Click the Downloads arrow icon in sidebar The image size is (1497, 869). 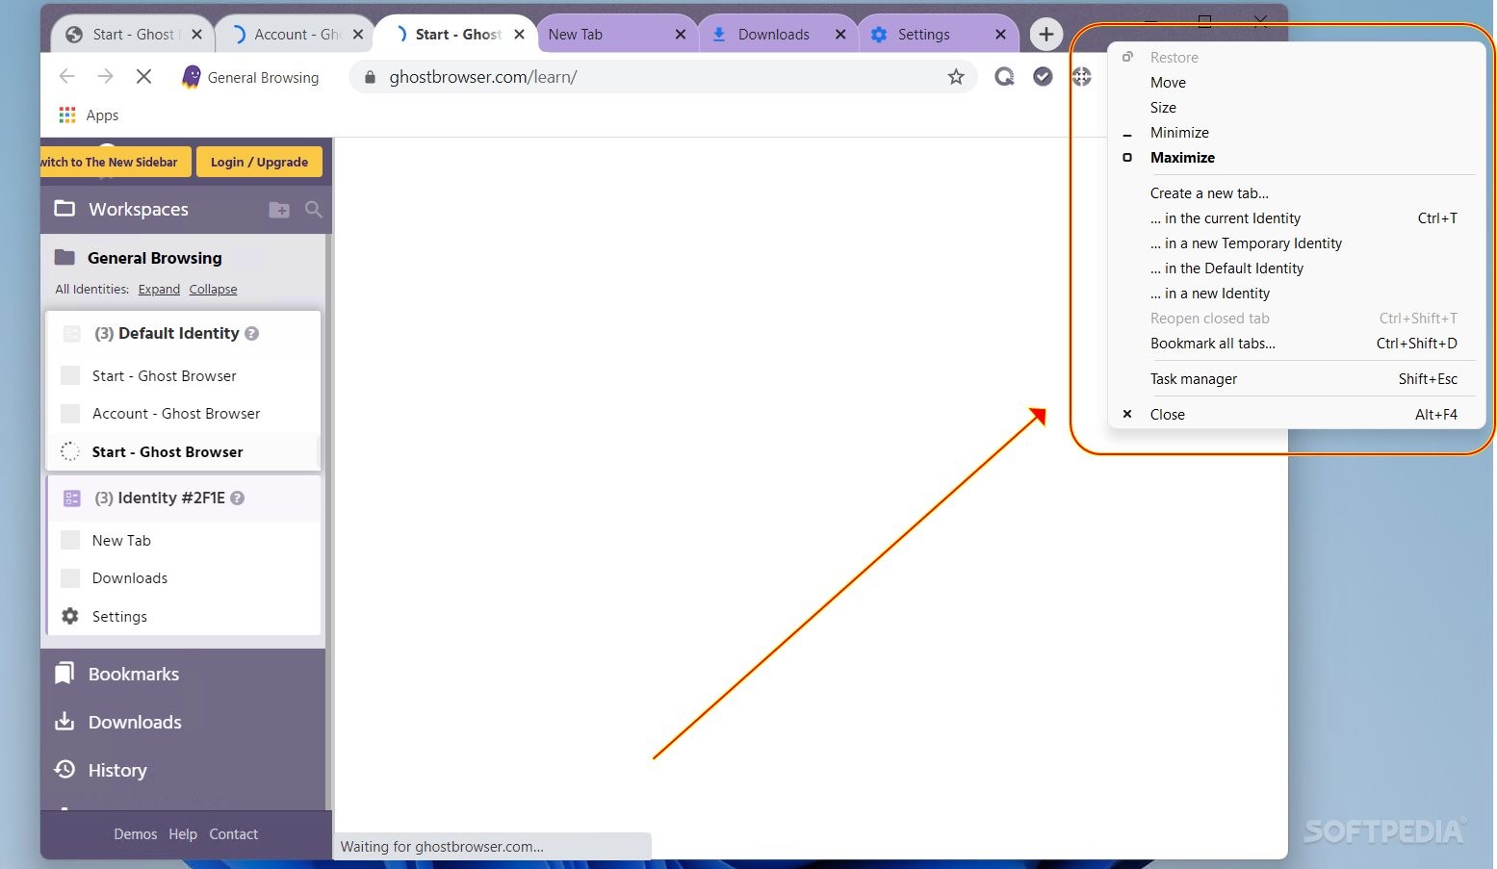click(x=65, y=722)
